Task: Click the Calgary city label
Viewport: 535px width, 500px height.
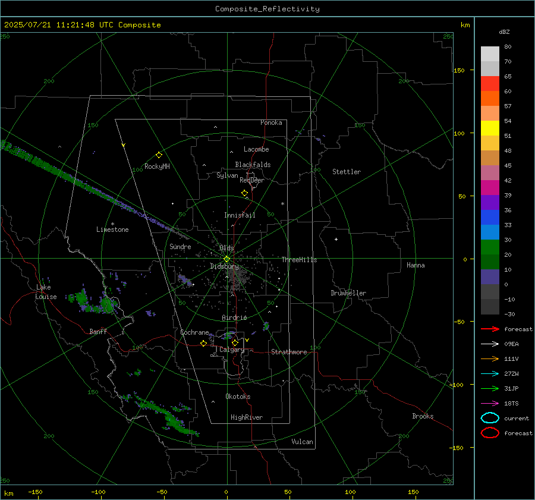Action: coord(232,350)
